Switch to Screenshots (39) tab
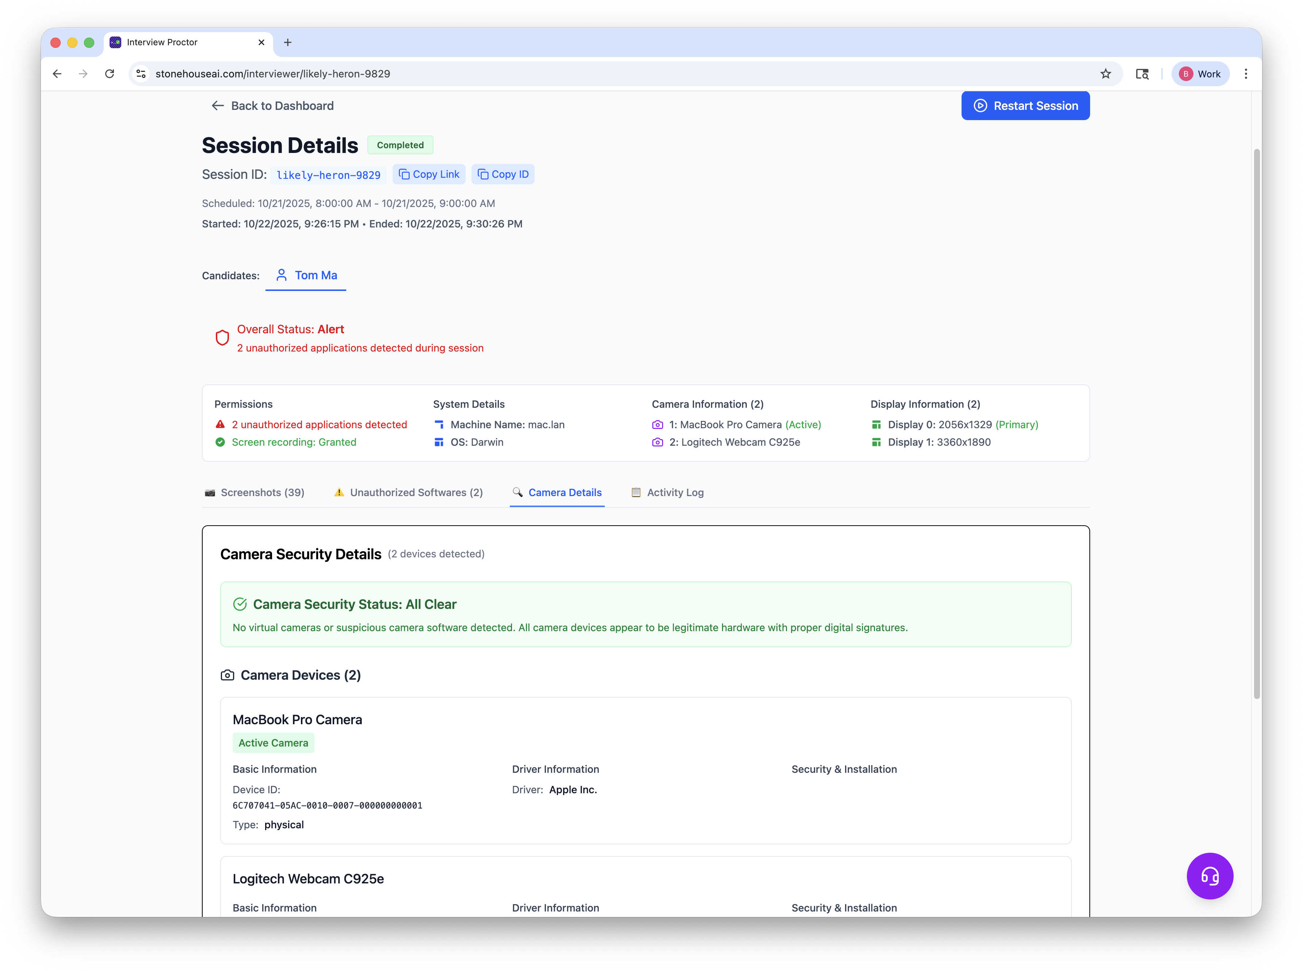1303x971 pixels. coord(254,492)
